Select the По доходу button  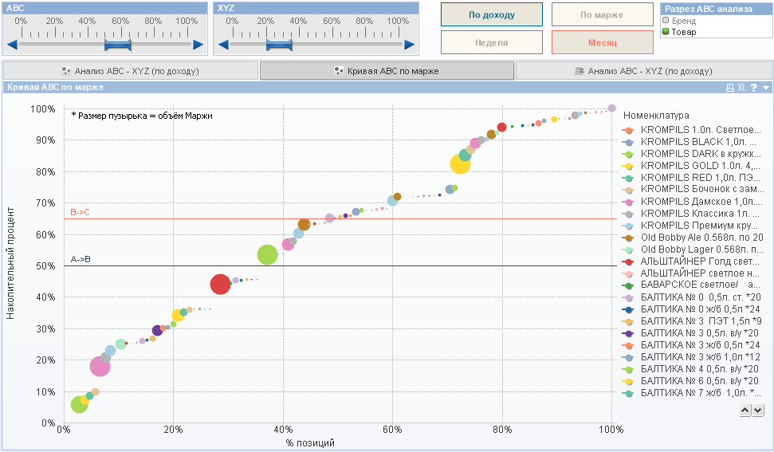[x=492, y=15]
